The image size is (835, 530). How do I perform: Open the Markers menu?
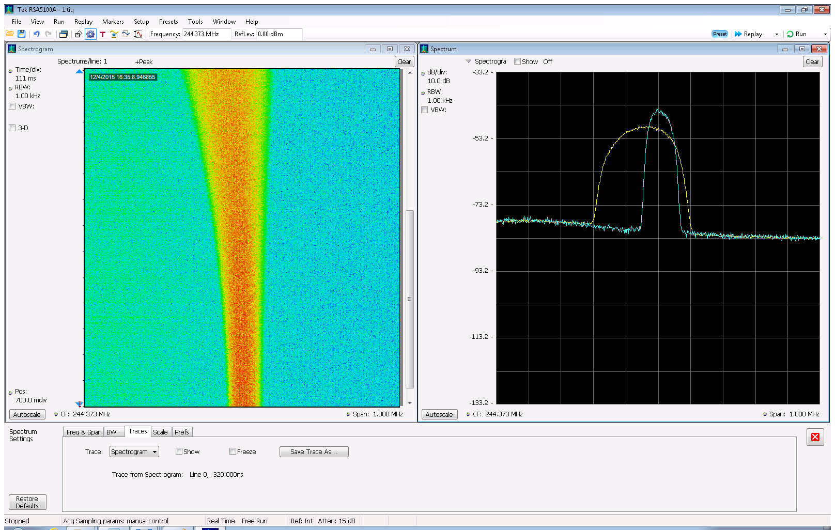(x=113, y=22)
